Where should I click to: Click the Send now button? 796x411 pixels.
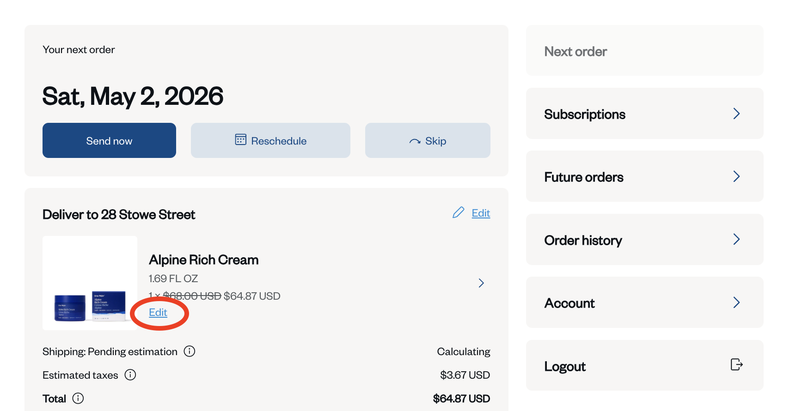point(109,140)
